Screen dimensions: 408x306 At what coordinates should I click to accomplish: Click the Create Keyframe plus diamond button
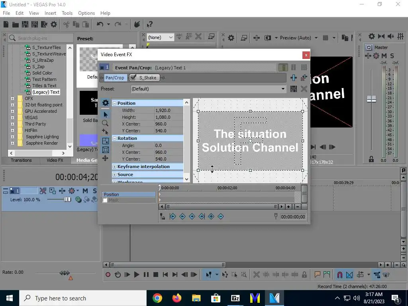211,216
